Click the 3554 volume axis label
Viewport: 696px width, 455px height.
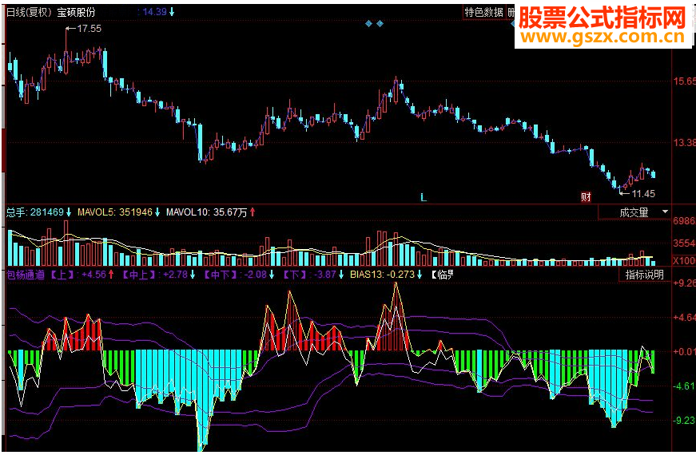click(x=685, y=243)
